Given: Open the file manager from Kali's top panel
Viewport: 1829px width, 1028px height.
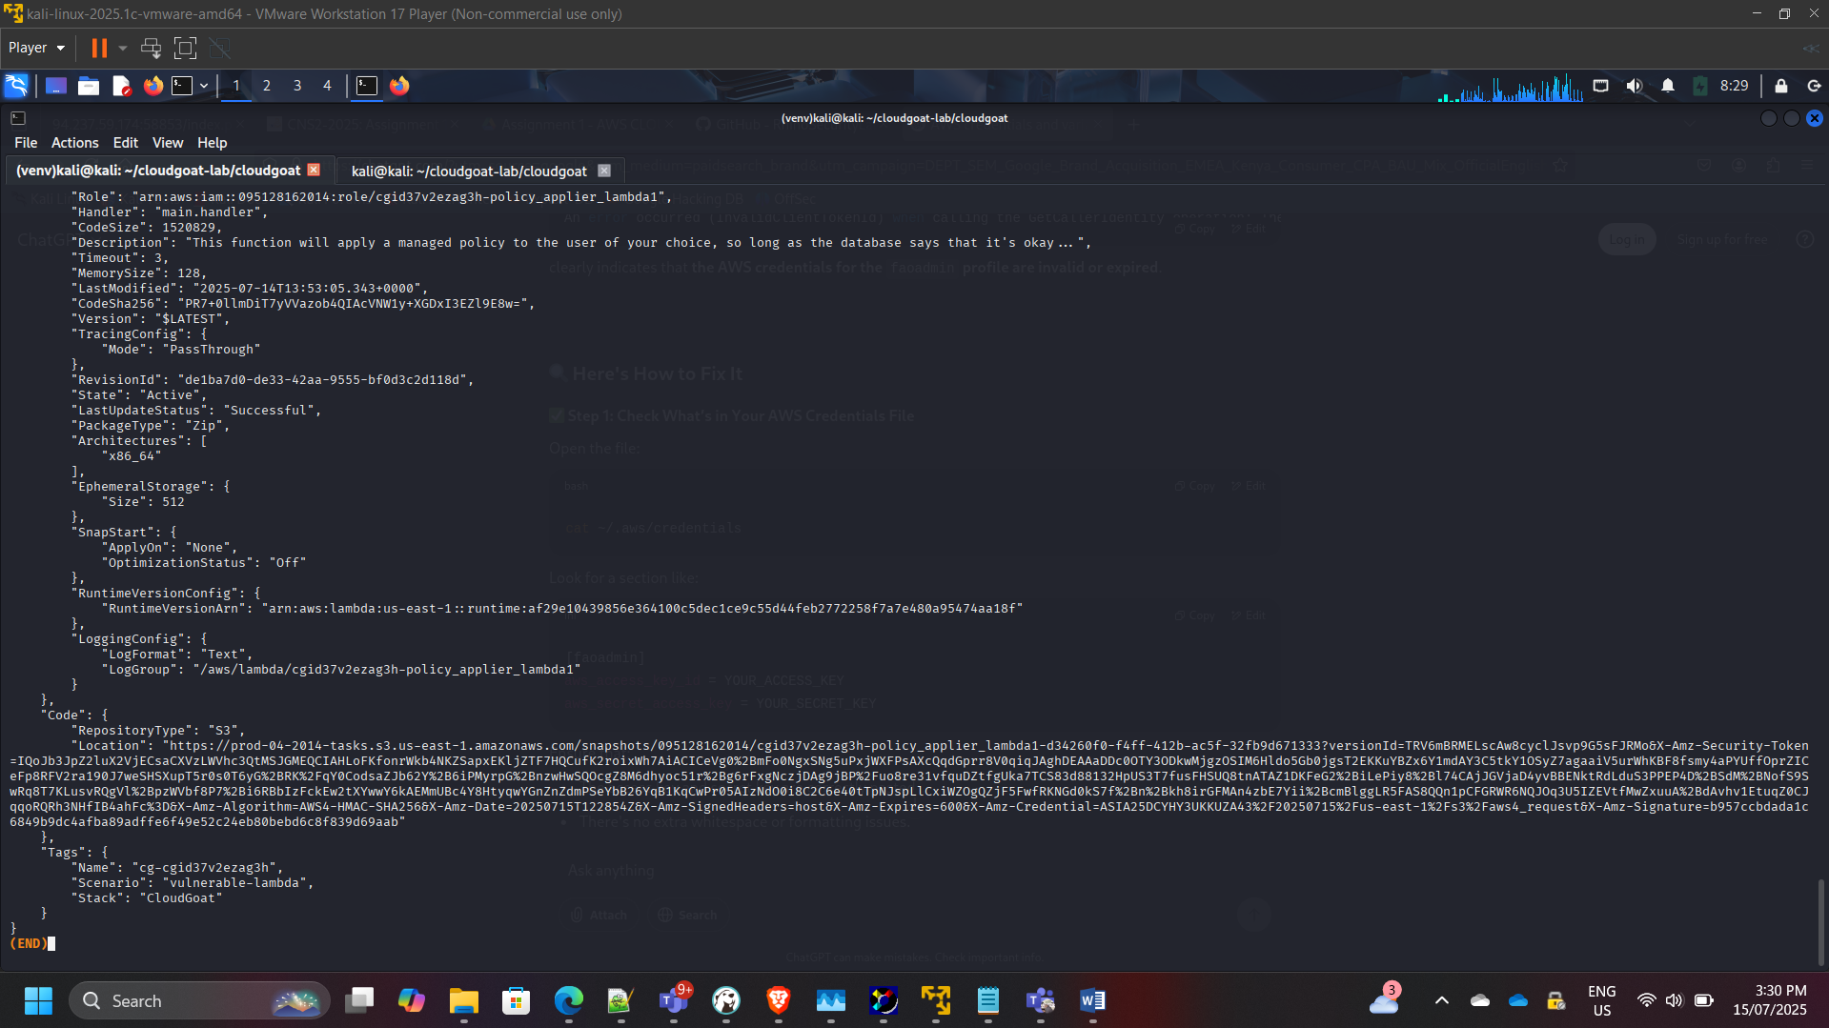Looking at the screenshot, I should pos(88,86).
